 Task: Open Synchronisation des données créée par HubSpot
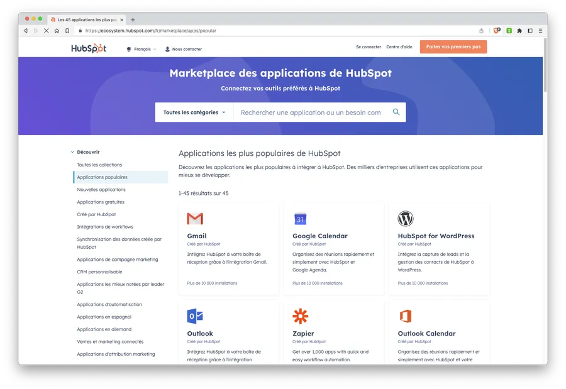pyautogui.click(x=119, y=243)
